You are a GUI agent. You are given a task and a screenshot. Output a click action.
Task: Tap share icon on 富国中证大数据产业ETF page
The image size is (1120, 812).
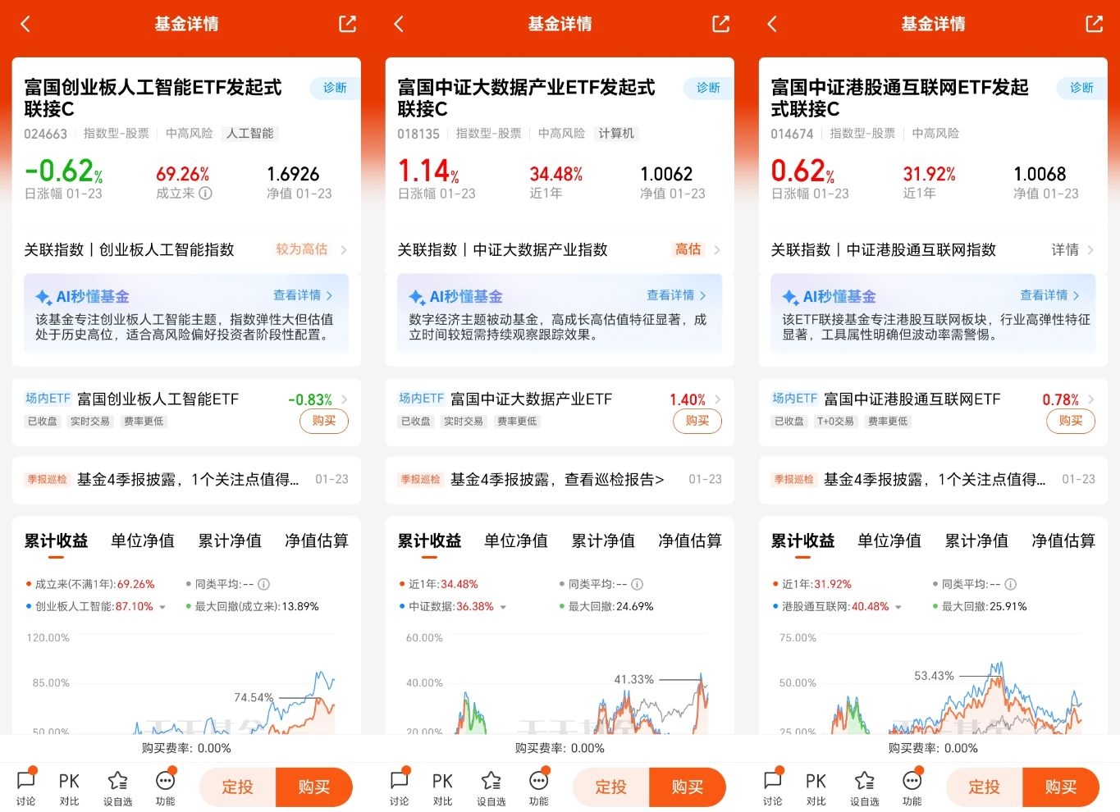(721, 24)
